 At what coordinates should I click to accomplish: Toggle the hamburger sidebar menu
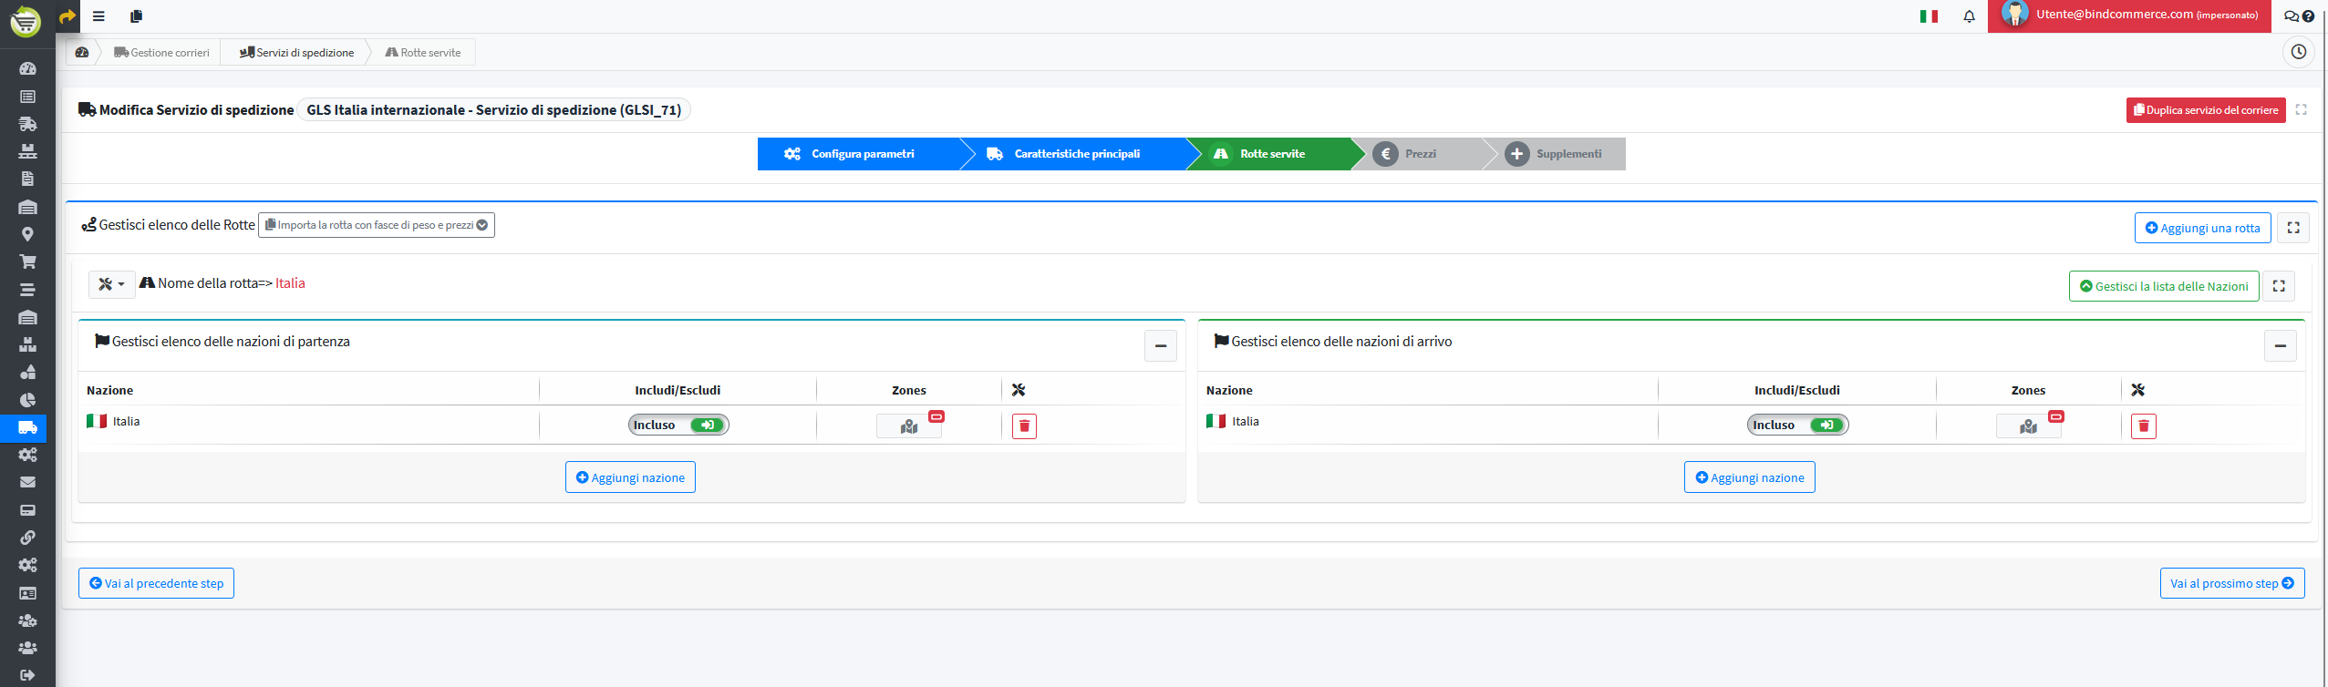tap(98, 16)
